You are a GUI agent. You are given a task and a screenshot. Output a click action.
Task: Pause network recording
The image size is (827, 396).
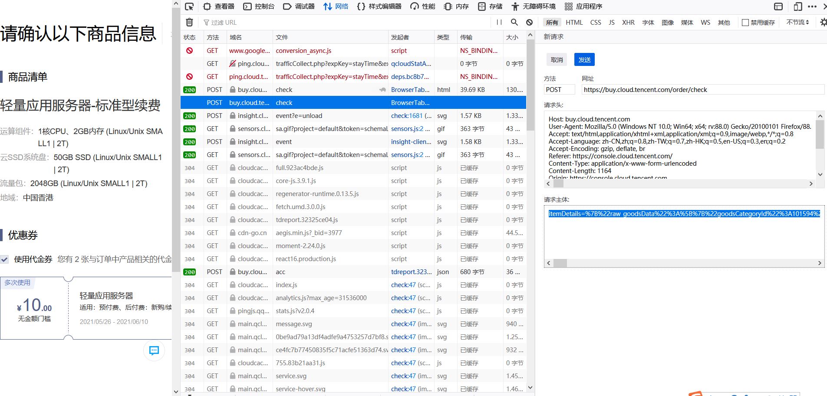pos(499,22)
